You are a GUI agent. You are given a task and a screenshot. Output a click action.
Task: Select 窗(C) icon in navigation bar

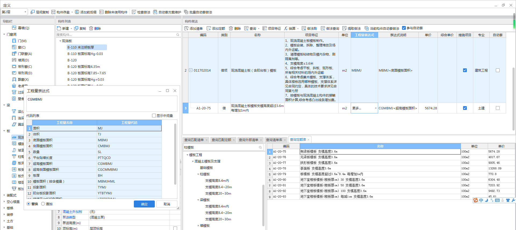pos(14,47)
